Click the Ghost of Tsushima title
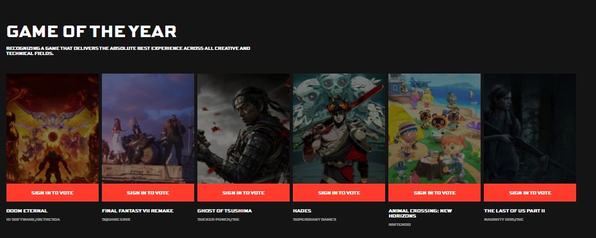The image size is (596, 238). pos(225,210)
